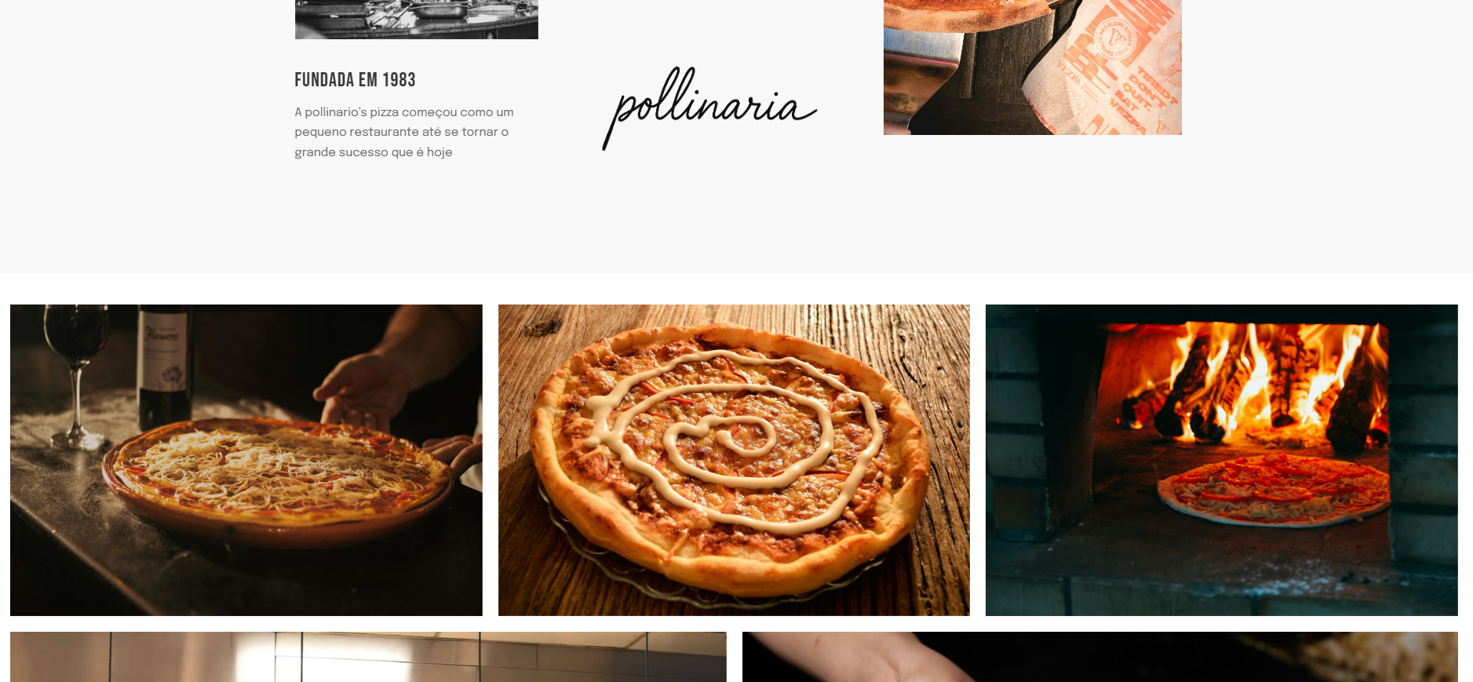Click the text line "pequeno restaurante até se tornar o"
Viewport: 1473px width, 682px height.
(402, 132)
